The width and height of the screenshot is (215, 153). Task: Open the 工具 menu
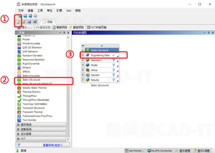(x=40, y=11)
